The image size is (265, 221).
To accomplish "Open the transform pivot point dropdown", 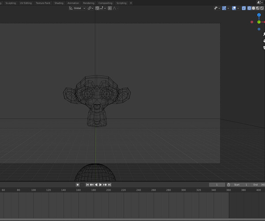I will [x=91, y=8].
